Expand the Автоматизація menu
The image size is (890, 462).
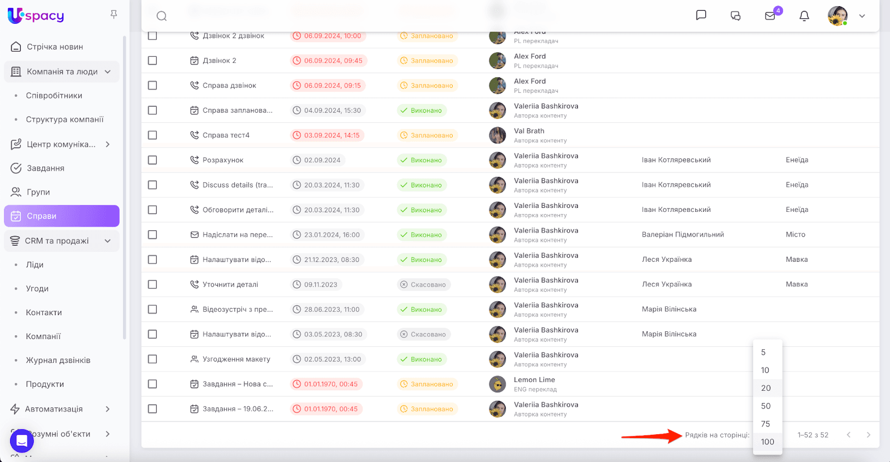[x=107, y=409]
